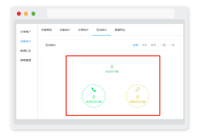Open 弹幕管理 in the sidebar
Image resolution: width=197 pixels, height=137 pixels.
tap(26, 60)
